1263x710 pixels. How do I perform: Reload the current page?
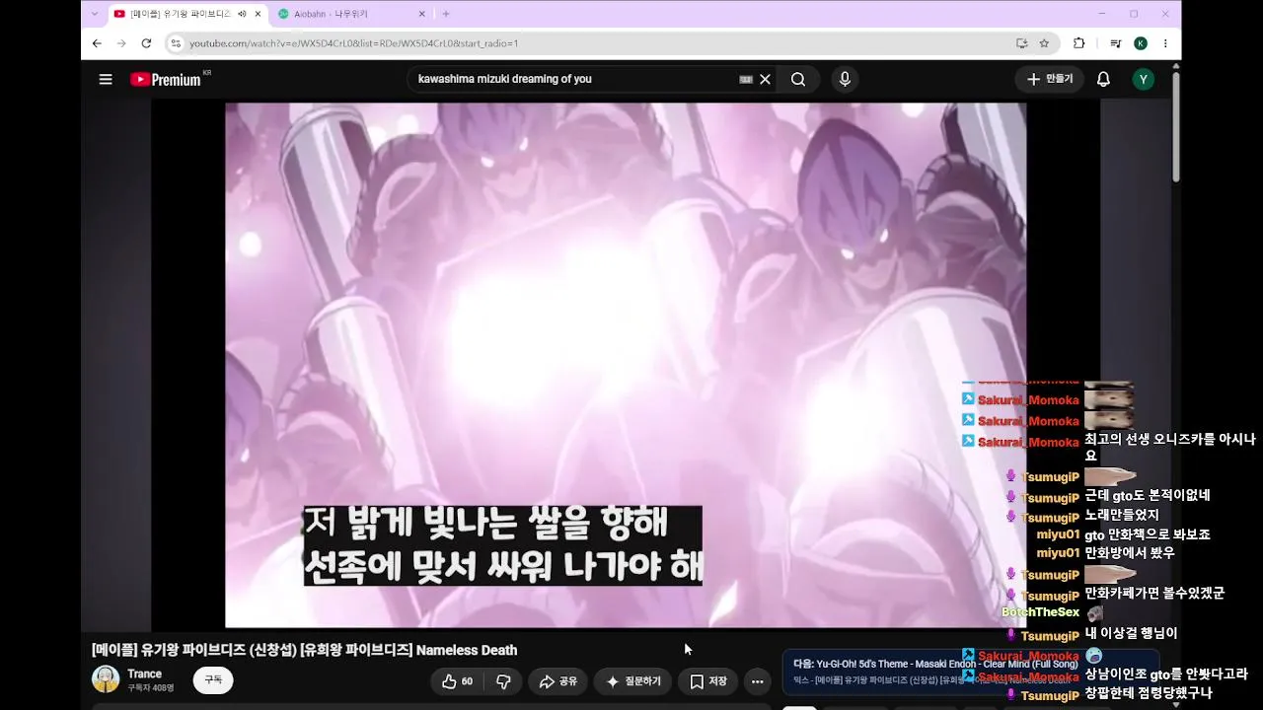tap(146, 43)
